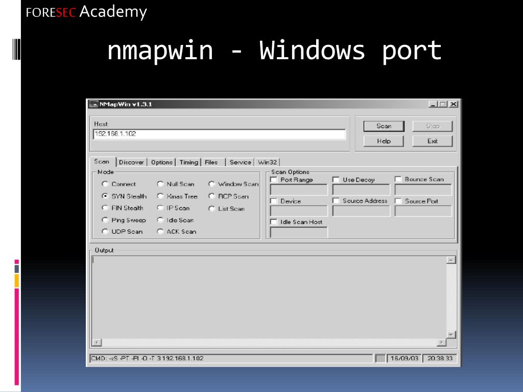Select Xmas Tree scan mode

160,197
